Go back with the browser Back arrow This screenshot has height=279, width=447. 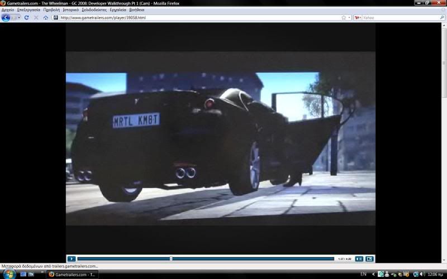point(6,18)
